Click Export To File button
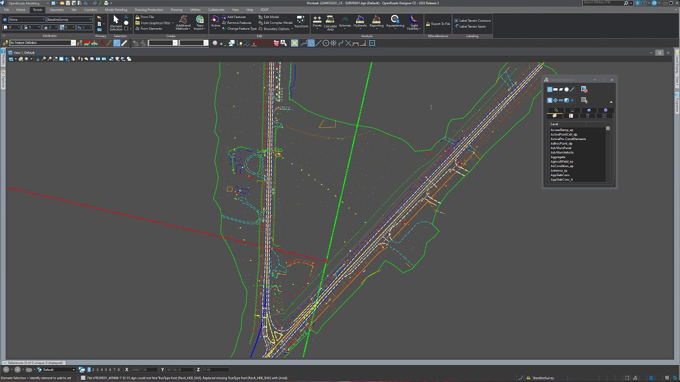The image size is (680, 382). coord(437,24)
